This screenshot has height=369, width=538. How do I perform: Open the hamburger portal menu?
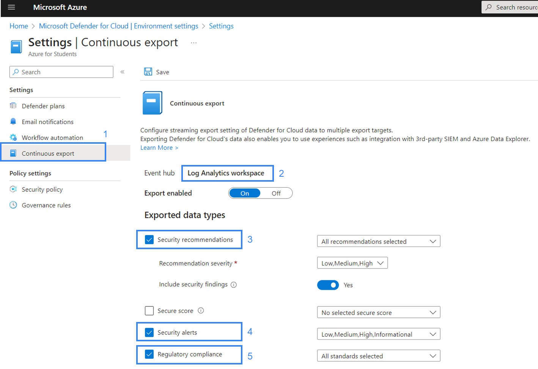coord(11,7)
